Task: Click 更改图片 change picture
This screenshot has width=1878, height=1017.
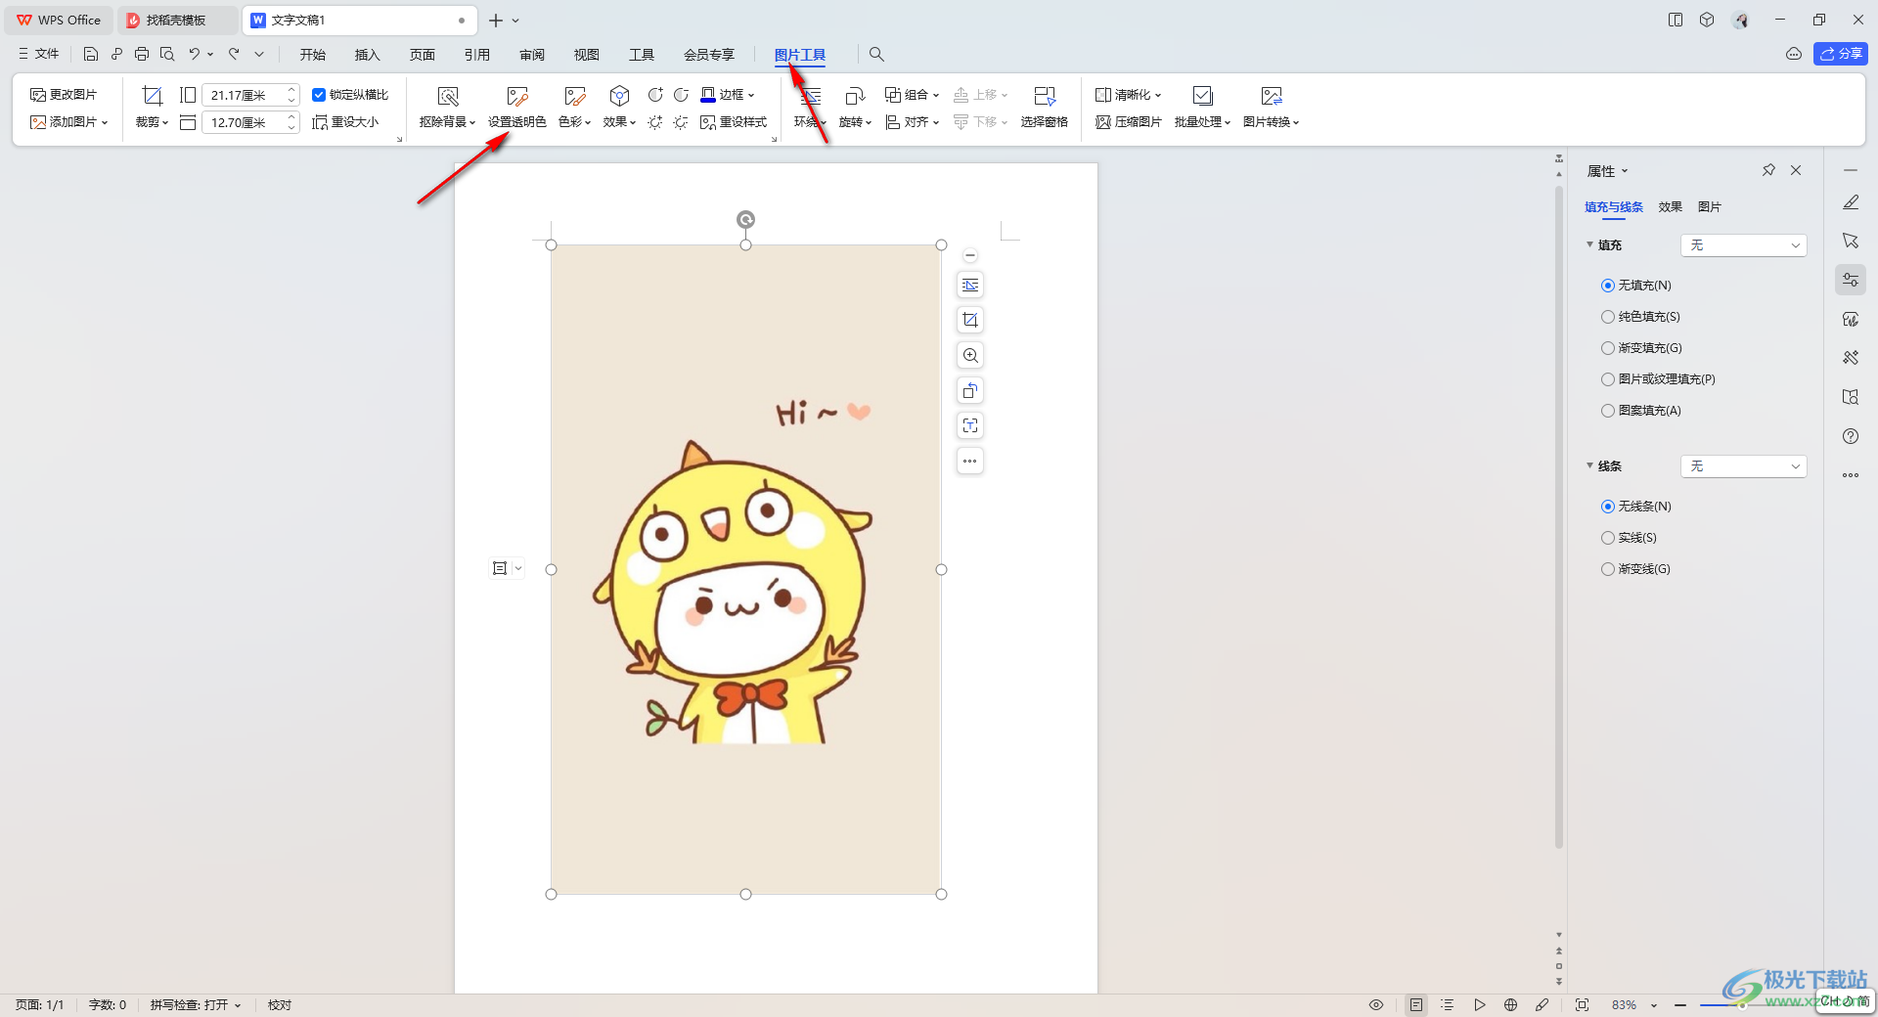Action: (x=64, y=95)
